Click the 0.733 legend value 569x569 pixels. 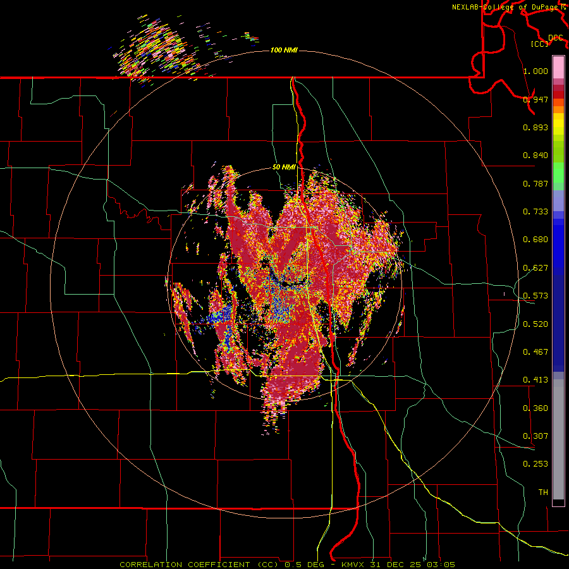pyautogui.click(x=535, y=211)
